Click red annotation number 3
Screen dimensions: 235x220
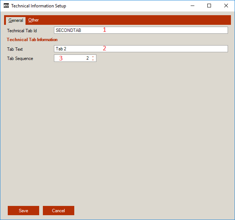[61, 58]
